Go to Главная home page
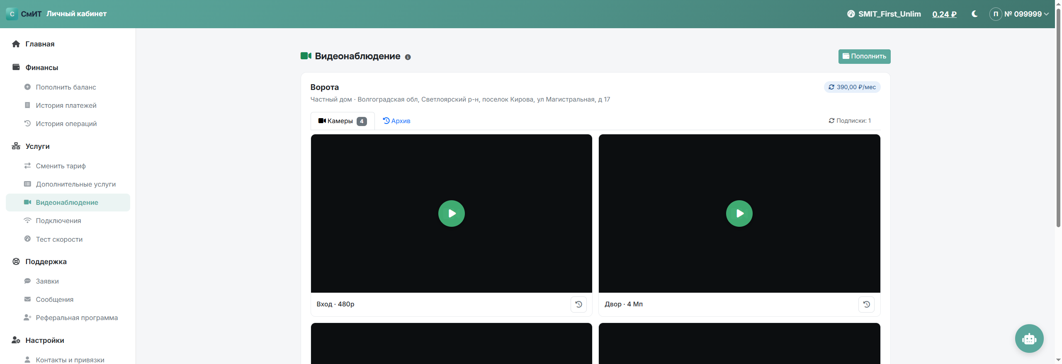The image size is (1062, 364). coord(39,44)
